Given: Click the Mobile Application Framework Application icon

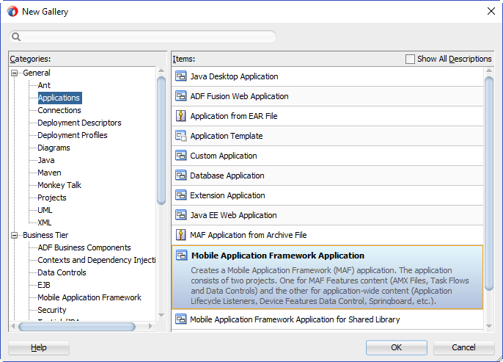Looking at the screenshot, I should [x=182, y=256].
